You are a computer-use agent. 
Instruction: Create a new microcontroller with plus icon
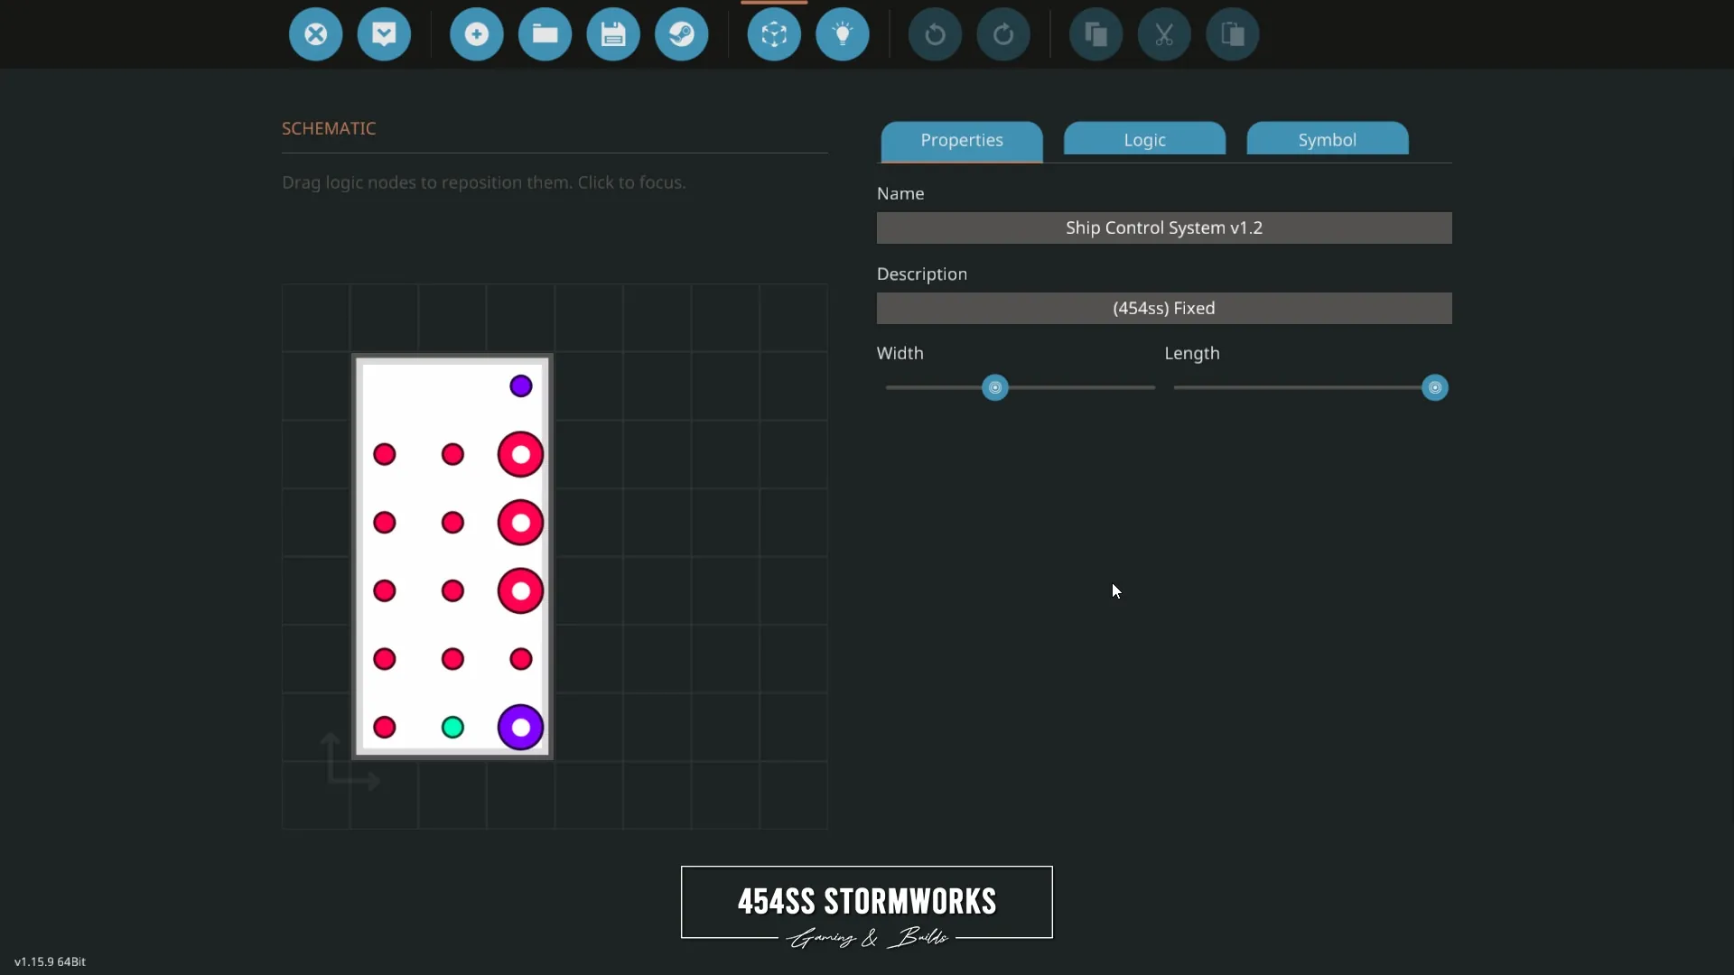pyautogui.click(x=476, y=34)
